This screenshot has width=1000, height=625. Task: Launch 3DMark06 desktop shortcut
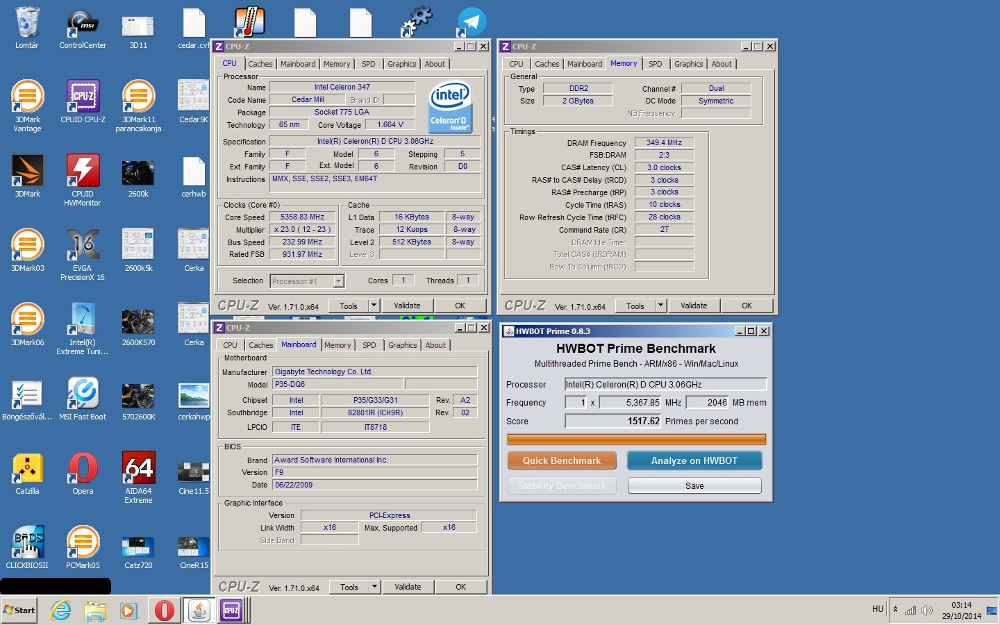(27, 319)
